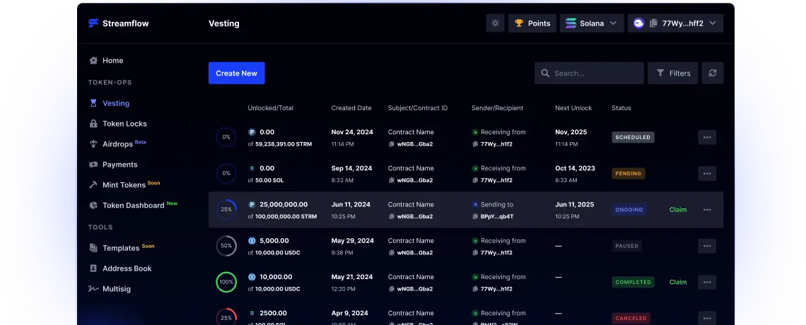Open more options for PAUSED row
The height and width of the screenshot is (325, 806).
(707, 246)
